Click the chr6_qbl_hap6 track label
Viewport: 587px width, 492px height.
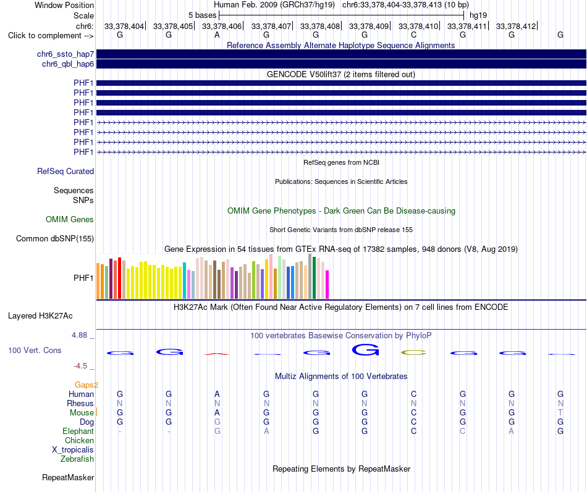[68, 64]
